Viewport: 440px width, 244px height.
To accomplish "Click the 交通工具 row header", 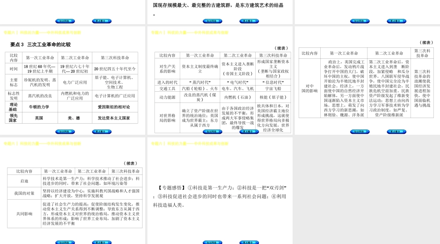I will tap(167, 88).
